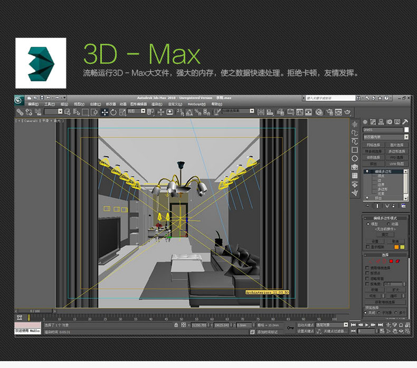417x368 pixels.
Task: Open the Rendered Frame Window icon
Action: pos(338,112)
